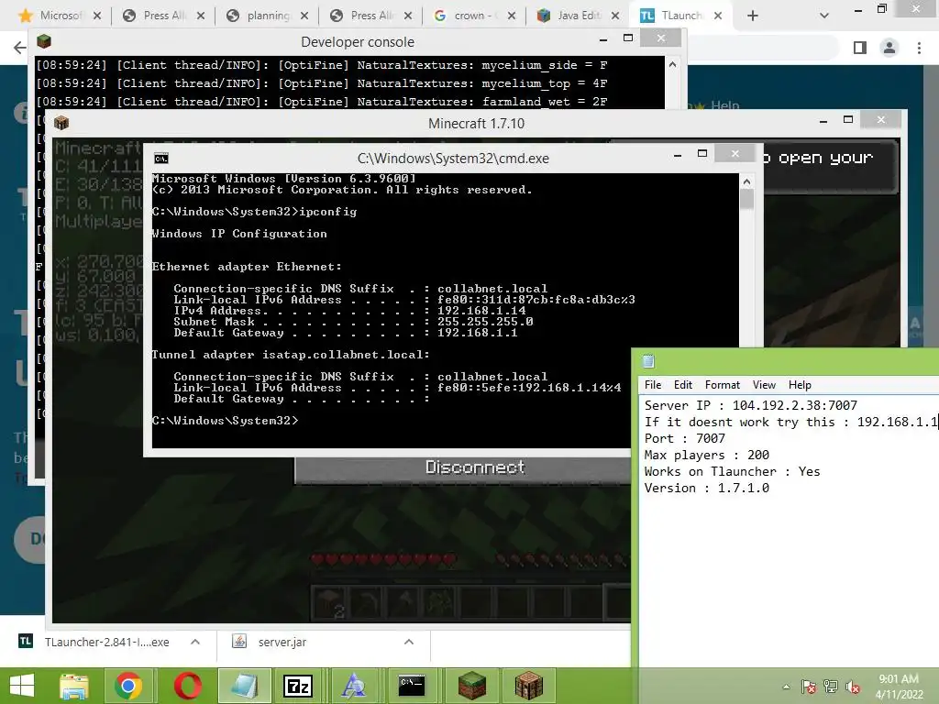The image size is (939, 704).
Task: Click Developer console scrollbar up arrow
Action: tap(672, 65)
